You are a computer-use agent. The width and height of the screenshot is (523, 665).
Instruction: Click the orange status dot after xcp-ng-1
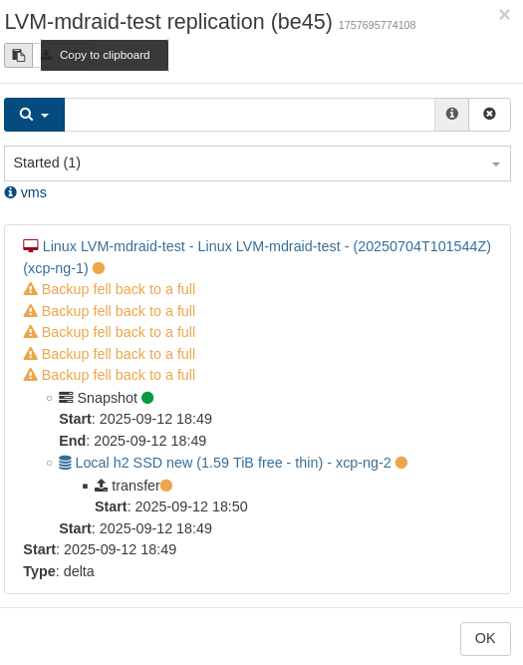click(99, 268)
